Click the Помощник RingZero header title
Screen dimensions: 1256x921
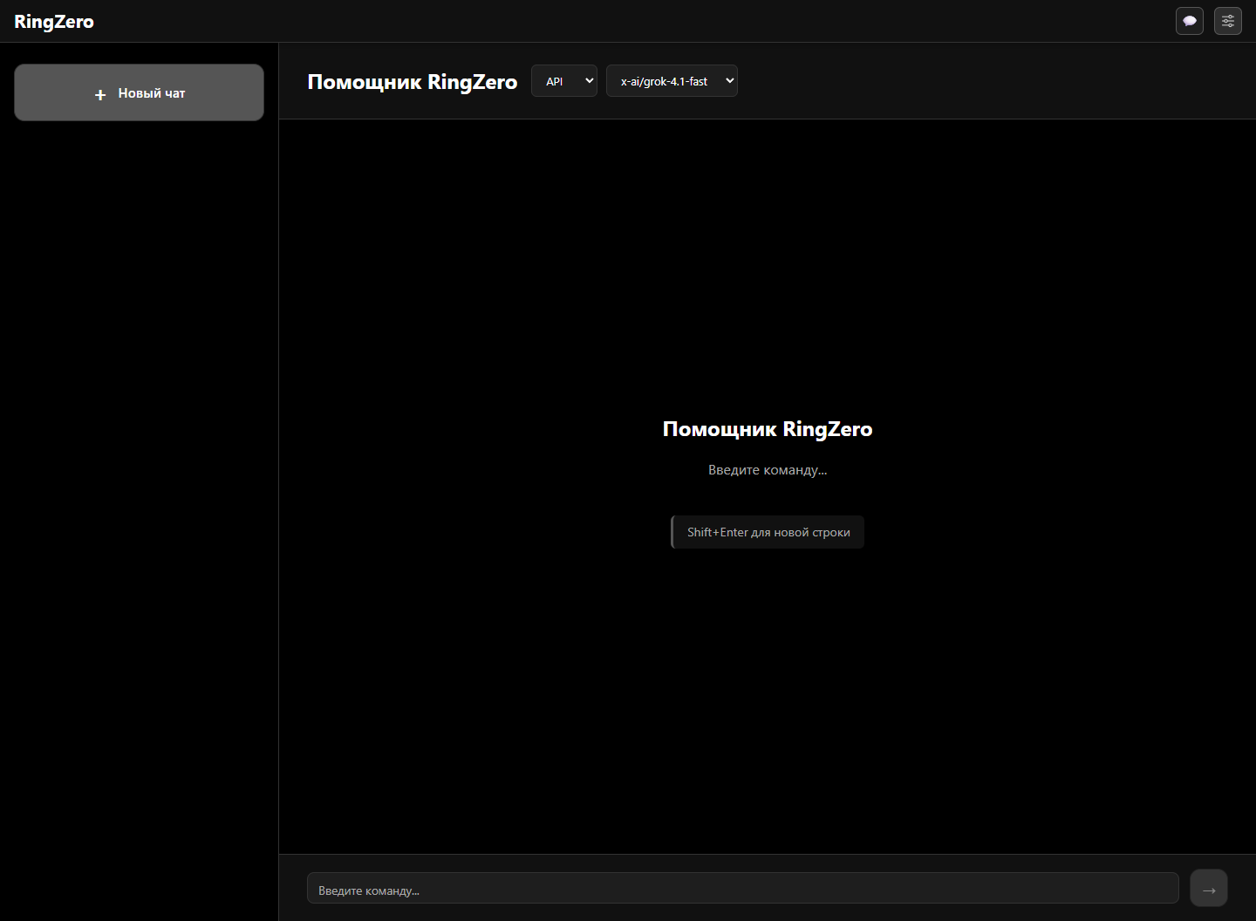[412, 82]
